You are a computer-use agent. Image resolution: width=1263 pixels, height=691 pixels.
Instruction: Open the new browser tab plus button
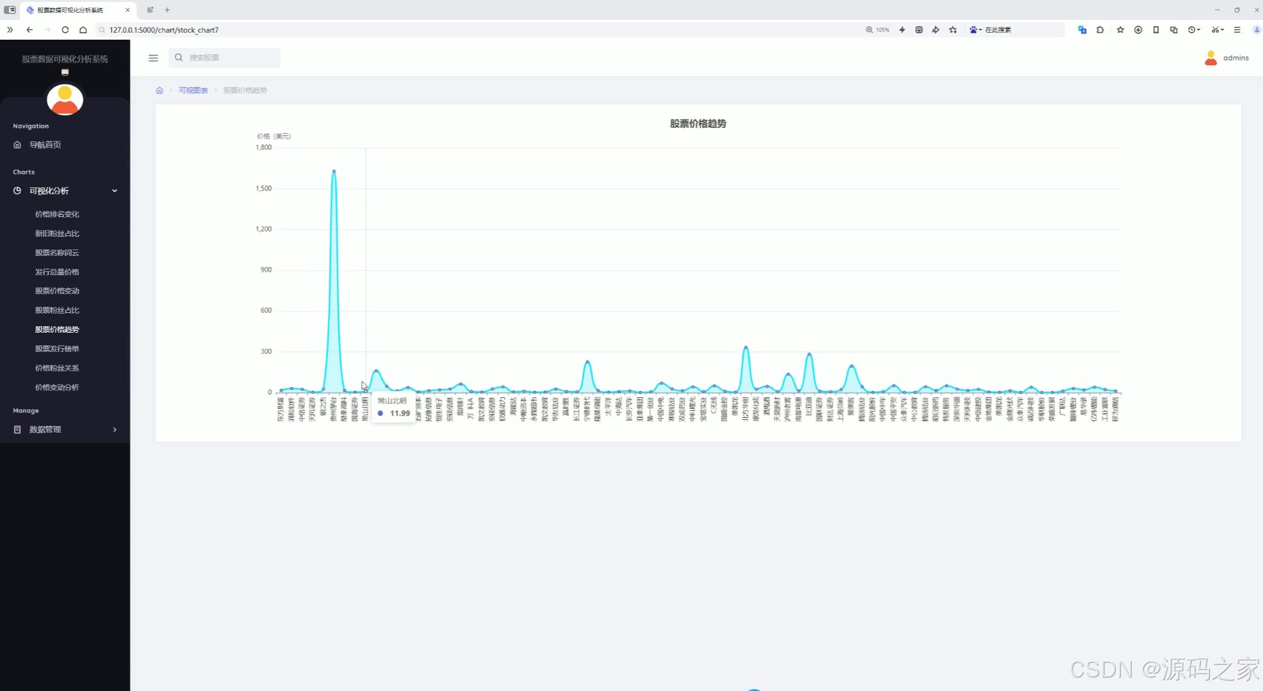click(167, 10)
